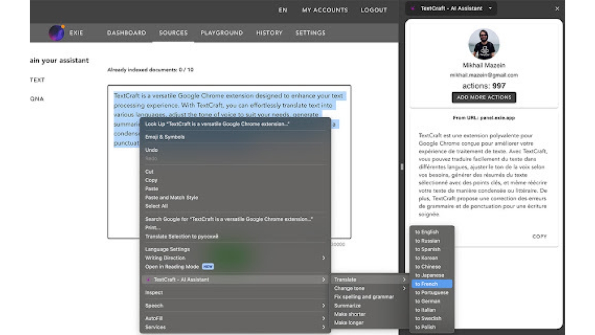Expand the AutoFill submenu

[235, 318]
